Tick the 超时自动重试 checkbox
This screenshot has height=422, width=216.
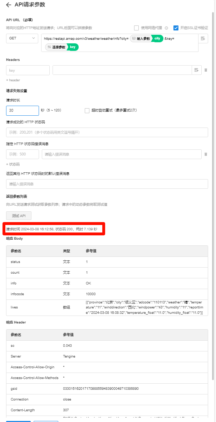point(87,110)
